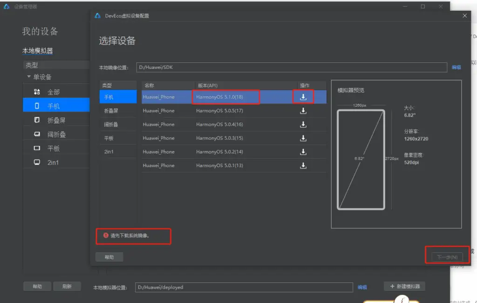
Task: Click 编辑 link for local image location
Action: click(456, 67)
